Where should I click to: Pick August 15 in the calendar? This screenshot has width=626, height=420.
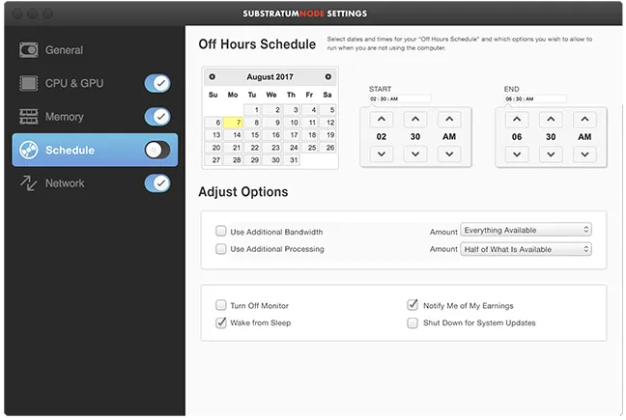click(252, 135)
